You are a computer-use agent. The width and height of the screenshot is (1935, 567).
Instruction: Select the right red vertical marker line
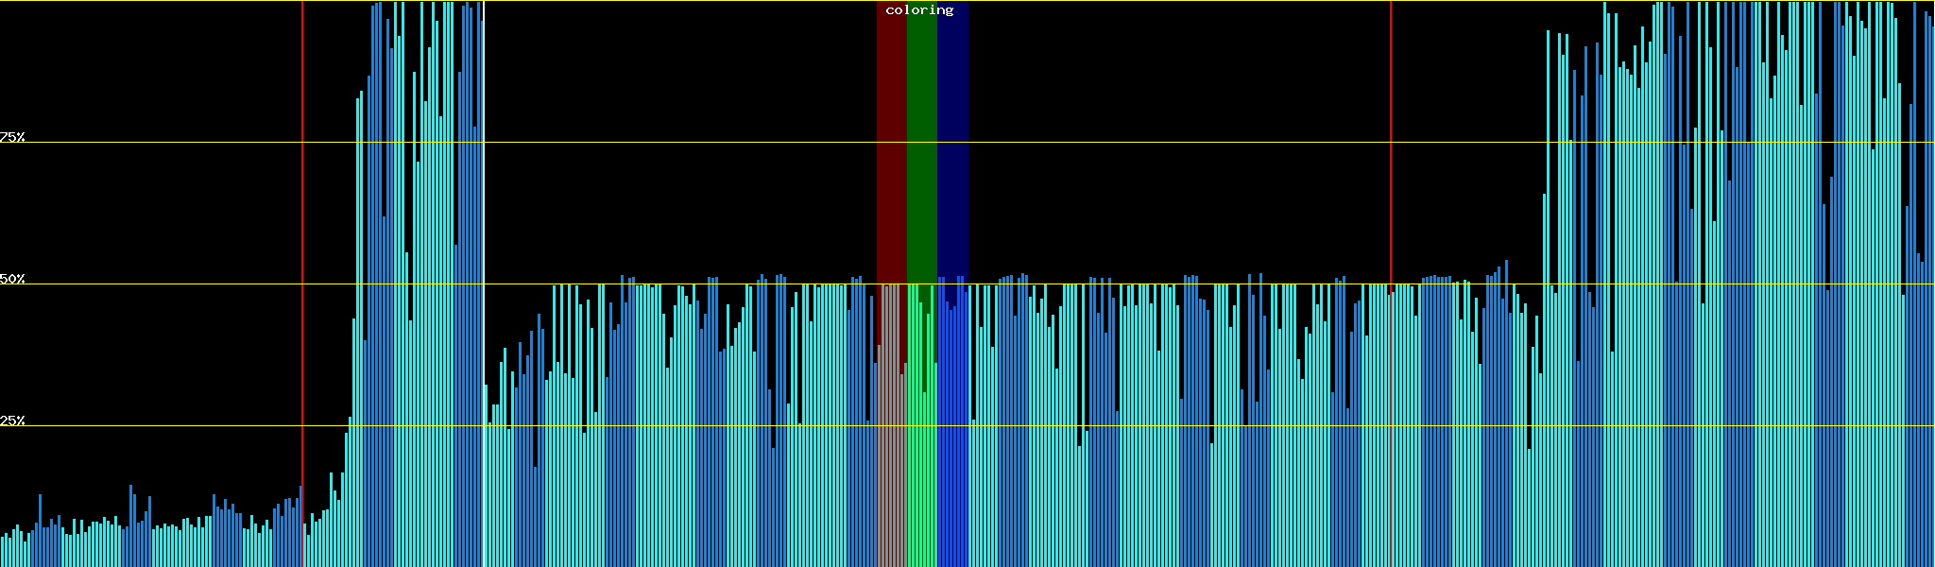tap(1391, 189)
